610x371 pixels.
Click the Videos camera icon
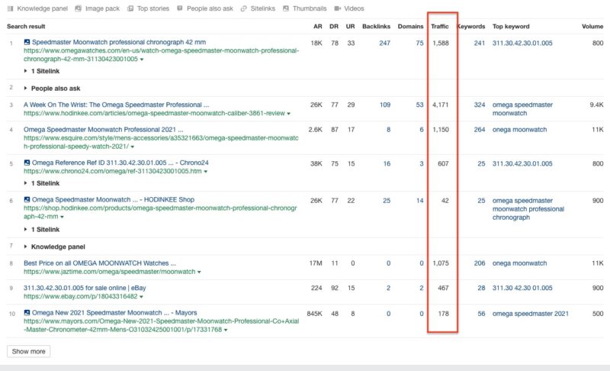click(x=337, y=8)
